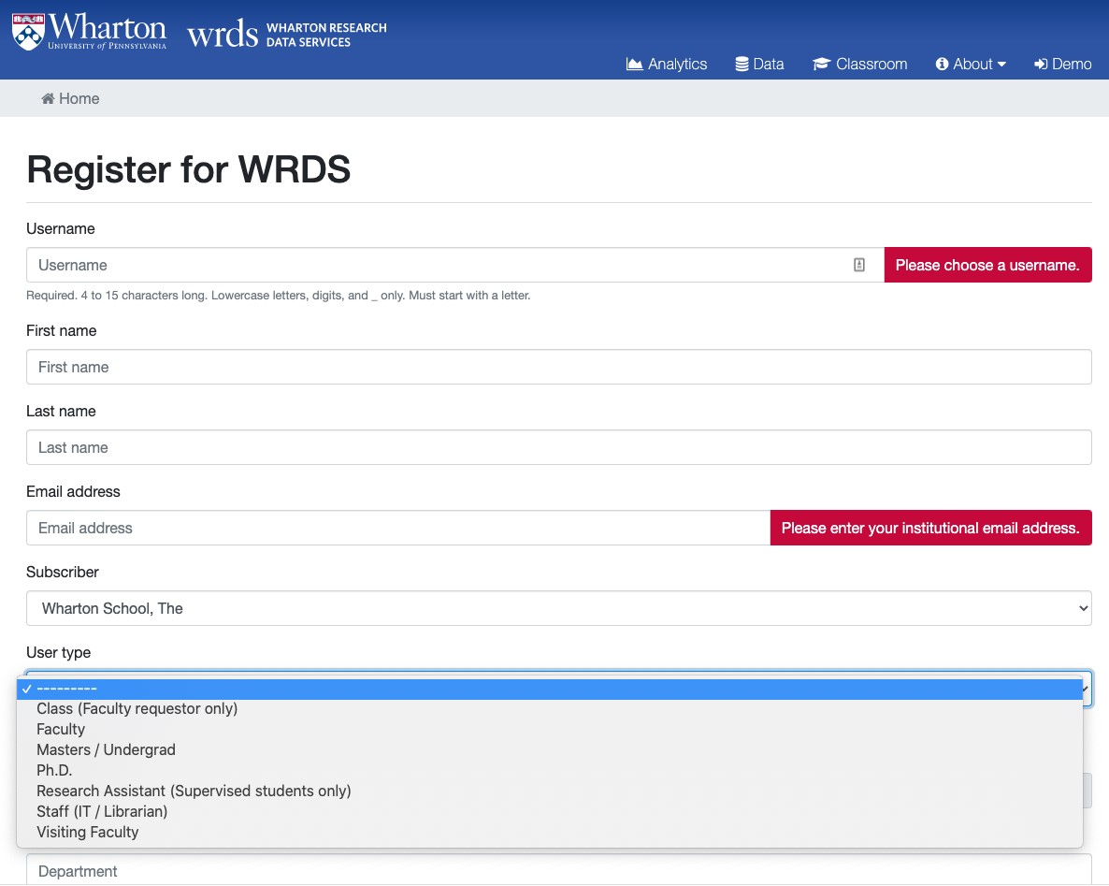
Task: Click the username requirements help text
Action: pos(278,295)
